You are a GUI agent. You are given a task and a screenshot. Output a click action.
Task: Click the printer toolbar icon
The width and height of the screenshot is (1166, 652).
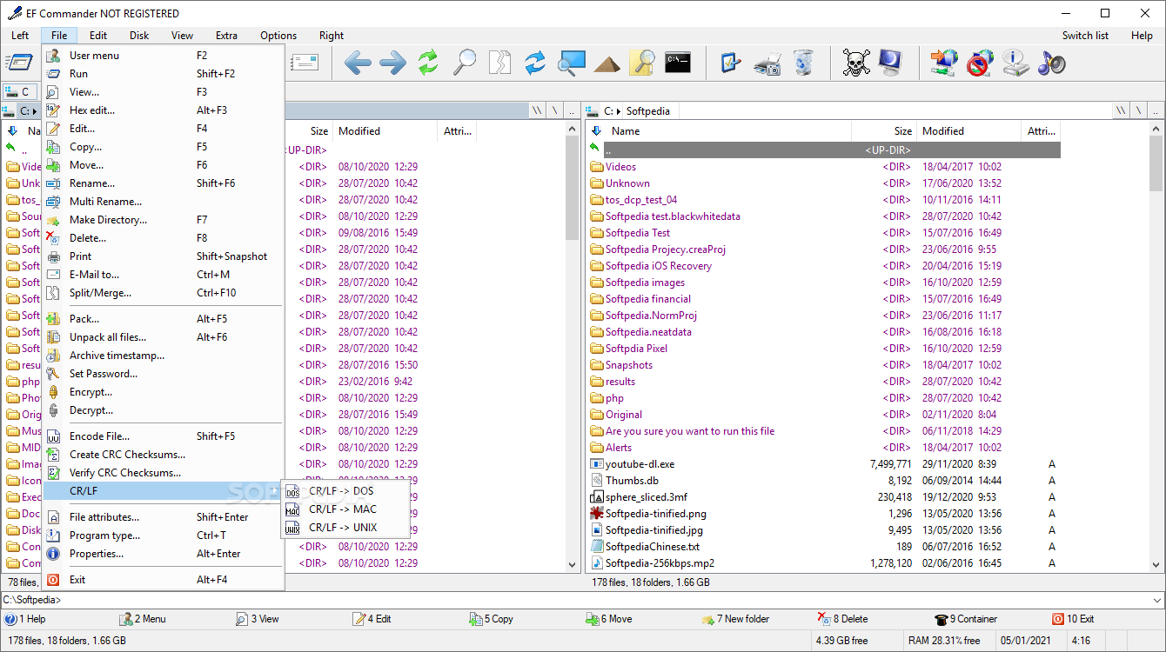tap(767, 64)
